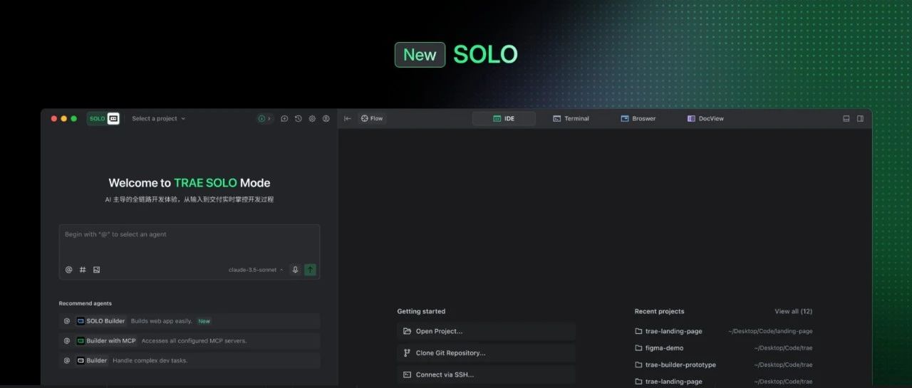912x388 pixels.
Task: Open the Select a project dropdown
Action: tap(158, 119)
